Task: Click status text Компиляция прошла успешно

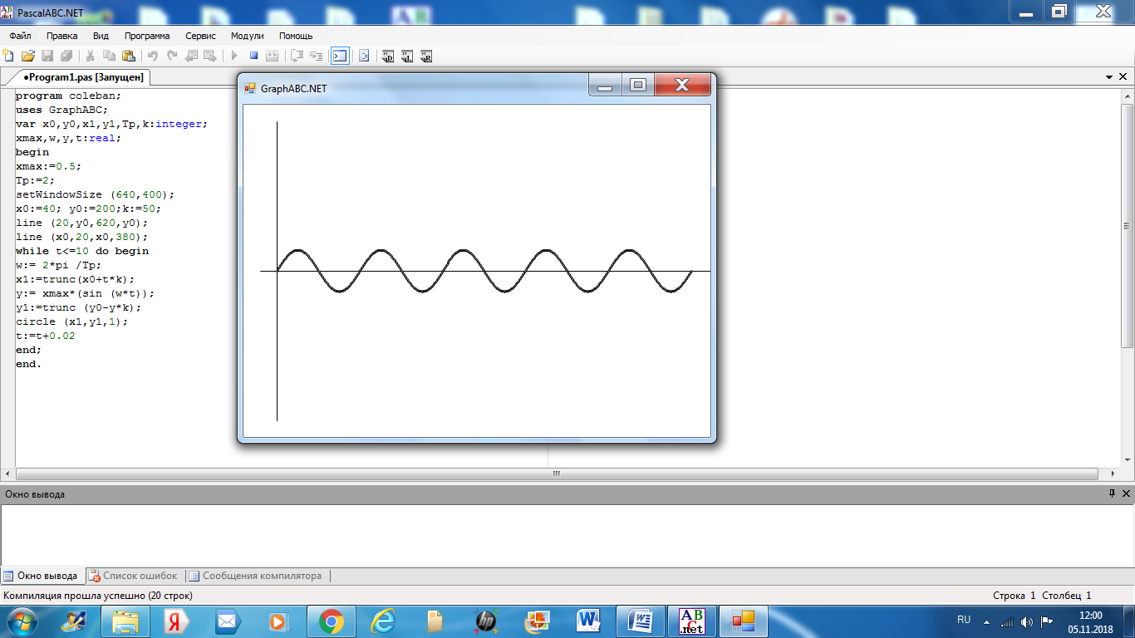Action: pos(98,596)
